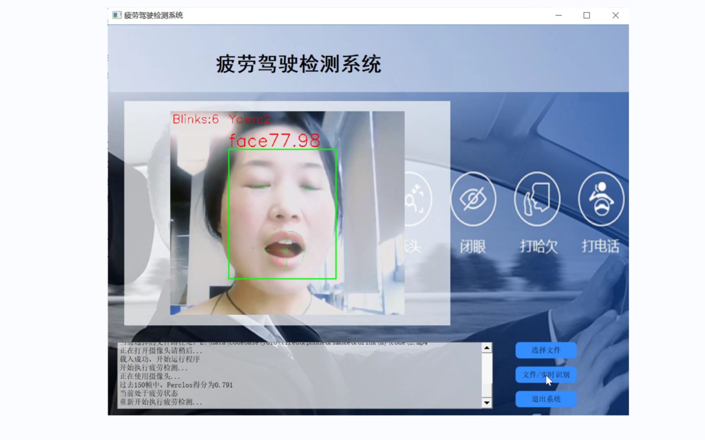Click log line '开始执行疲劳检测...'

point(154,368)
